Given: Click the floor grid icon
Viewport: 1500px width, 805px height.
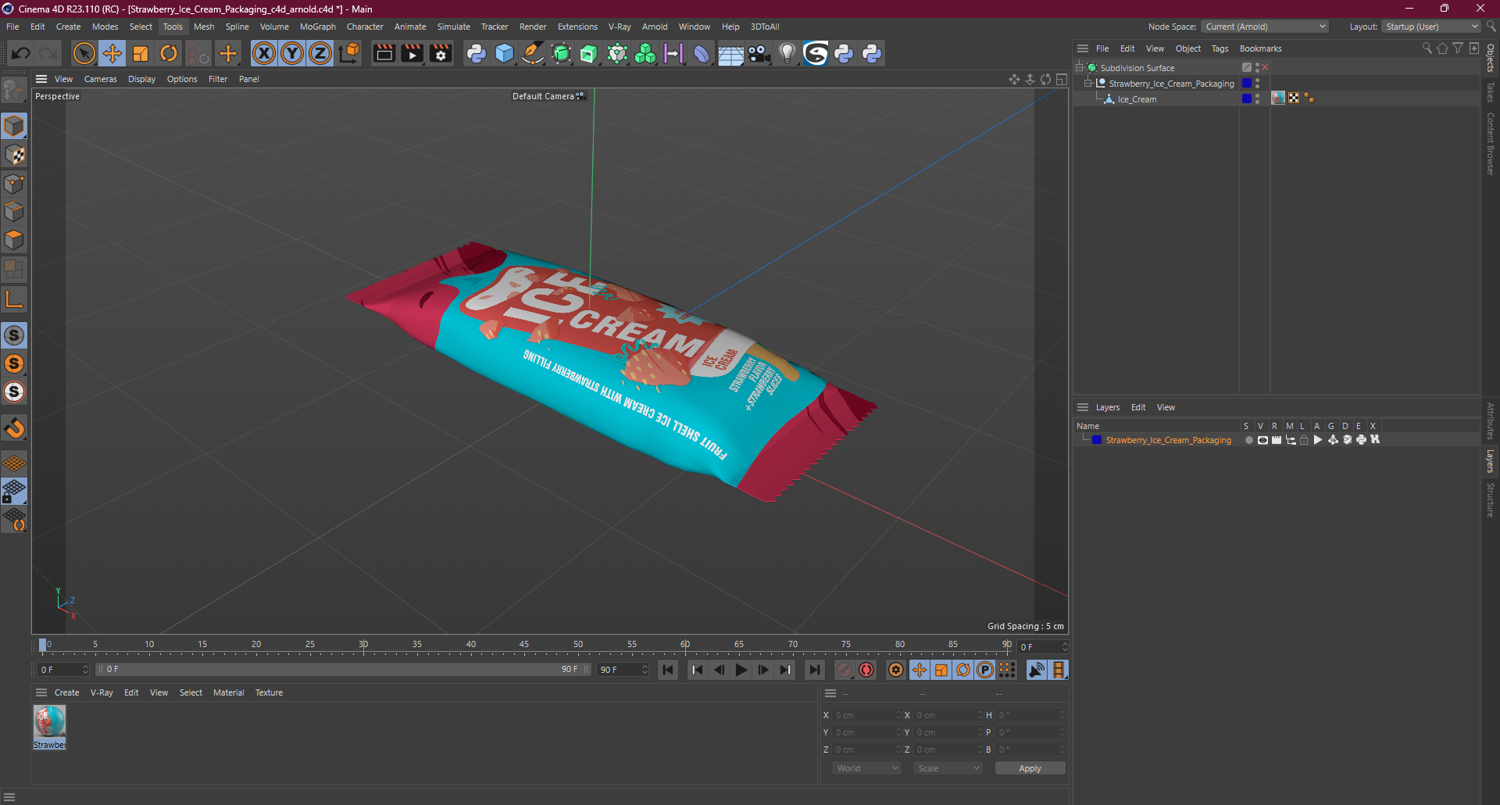Looking at the screenshot, I should coord(730,53).
